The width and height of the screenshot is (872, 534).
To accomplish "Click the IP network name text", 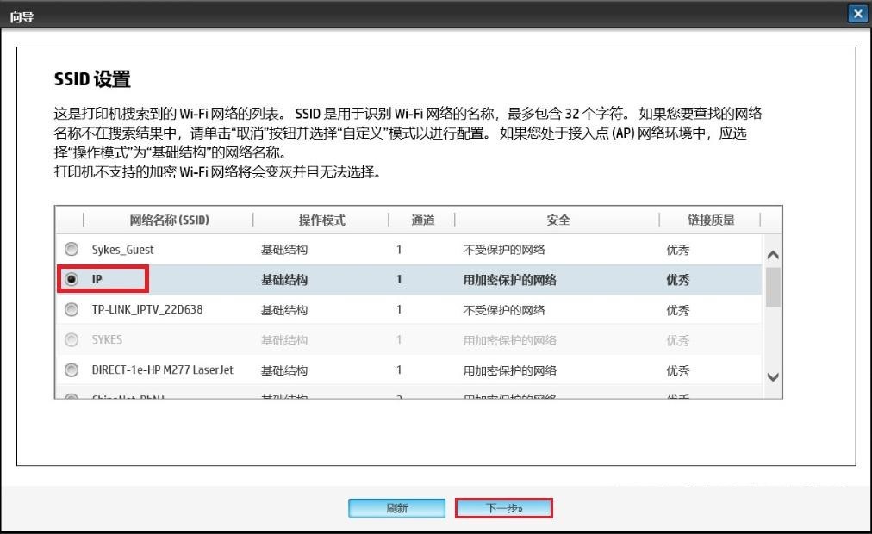I will 97,279.
